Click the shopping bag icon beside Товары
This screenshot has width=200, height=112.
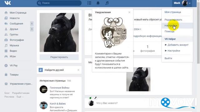[x=6, y=75]
